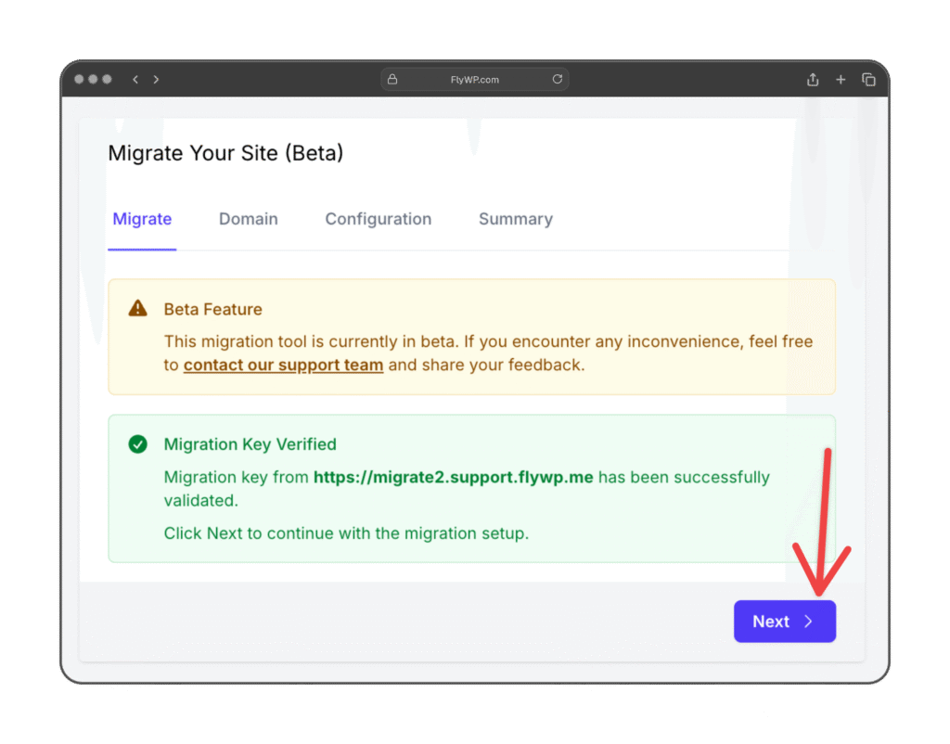Click the browser forward arrow

click(x=156, y=80)
